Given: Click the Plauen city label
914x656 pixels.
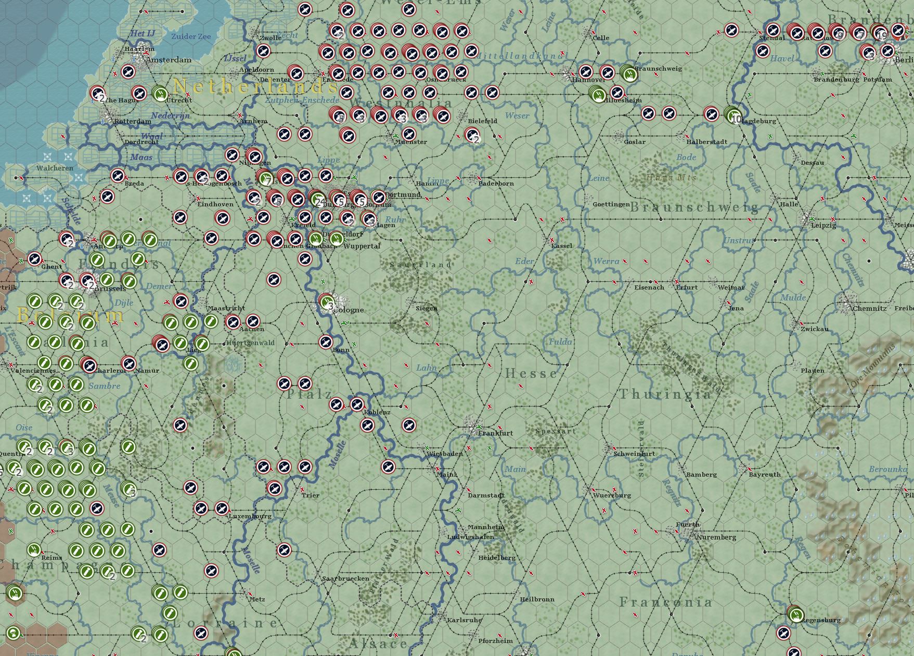Looking at the screenshot, I should point(813,371).
